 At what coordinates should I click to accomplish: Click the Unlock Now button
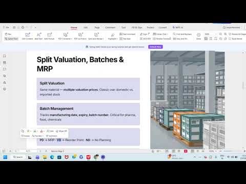pos(155,47)
